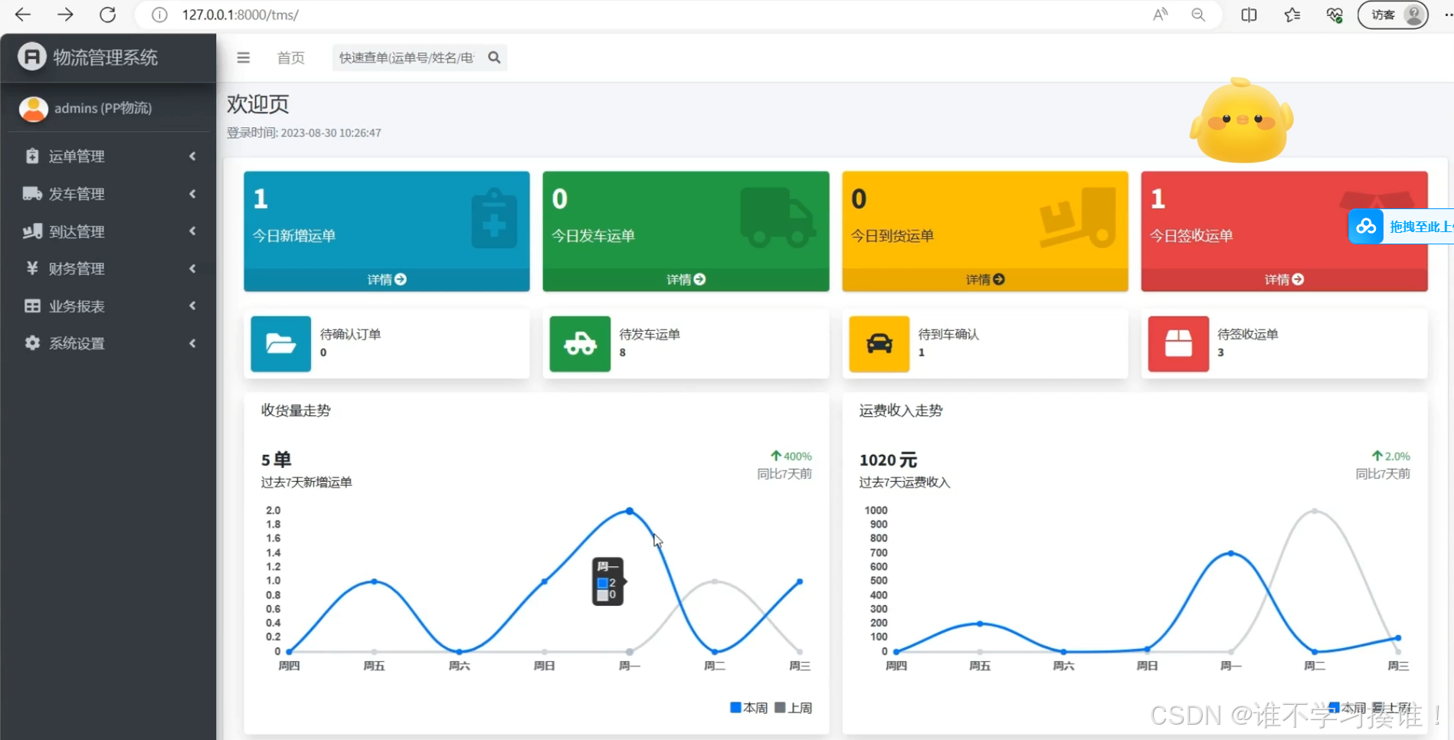Screen dimensions: 1454x740
Task: Open 详情 on the 今日到货运单 card
Action: (985, 280)
